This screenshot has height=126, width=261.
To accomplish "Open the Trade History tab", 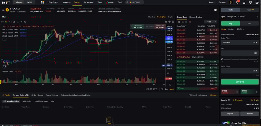I will click(52, 95).
